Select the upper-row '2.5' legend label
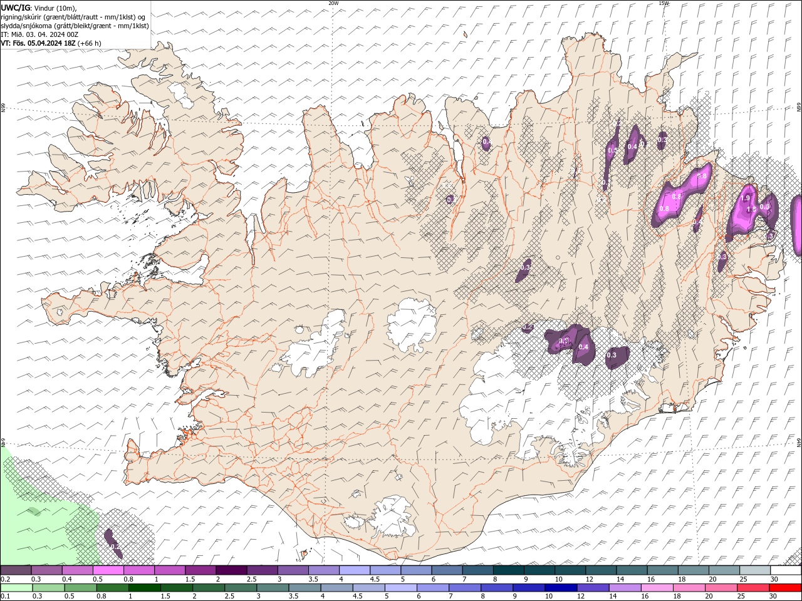802x601 pixels. point(251,579)
